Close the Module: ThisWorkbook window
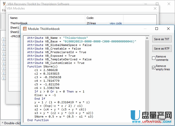175x126 pixels. click(x=168, y=29)
